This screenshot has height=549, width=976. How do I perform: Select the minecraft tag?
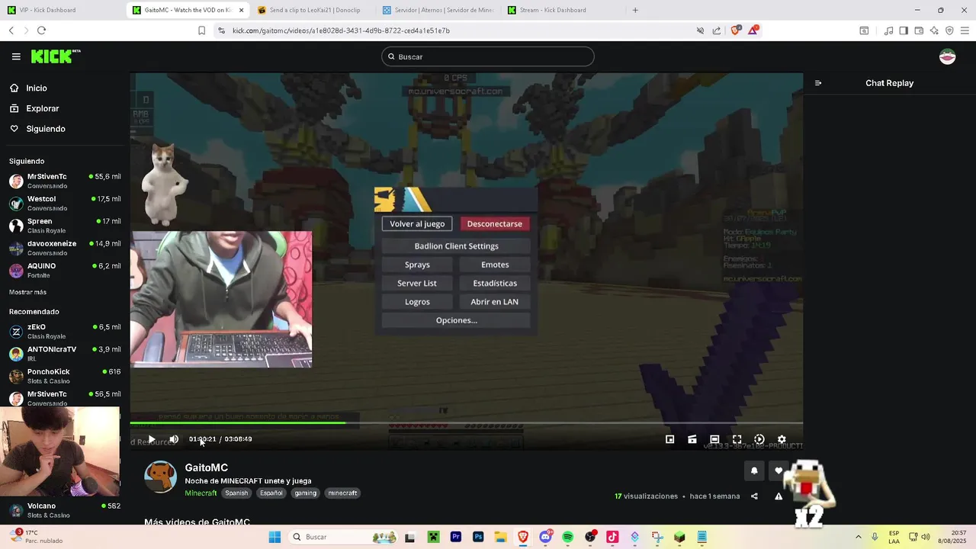coord(342,493)
